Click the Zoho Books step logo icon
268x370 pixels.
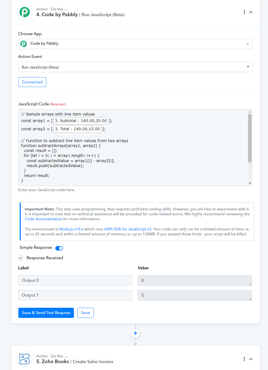pyautogui.click(x=25, y=359)
